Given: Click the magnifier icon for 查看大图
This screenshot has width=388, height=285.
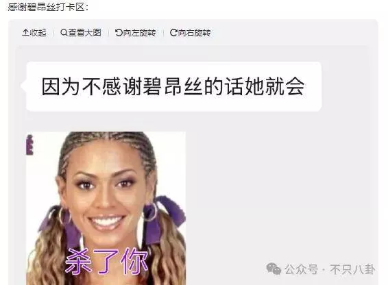Looking at the screenshot, I should pyautogui.click(x=64, y=32).
